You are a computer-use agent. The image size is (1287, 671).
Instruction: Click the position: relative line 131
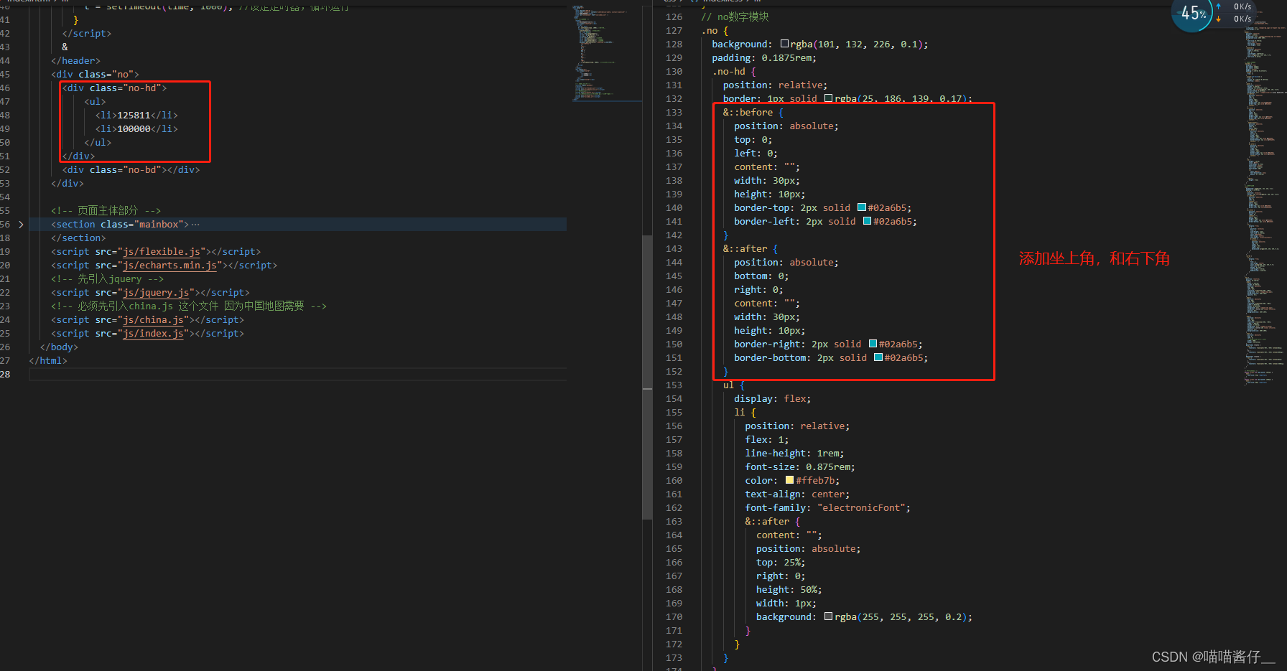[776, 85]
